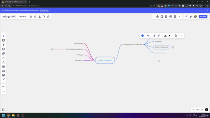210x118 pixels.
Task: Select the Problemy node
Action: [158, 42]
